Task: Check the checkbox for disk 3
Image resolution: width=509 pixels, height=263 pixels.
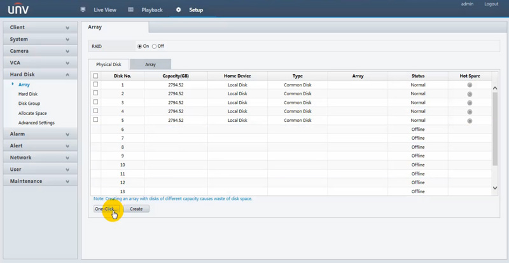Action: (95, 102)
